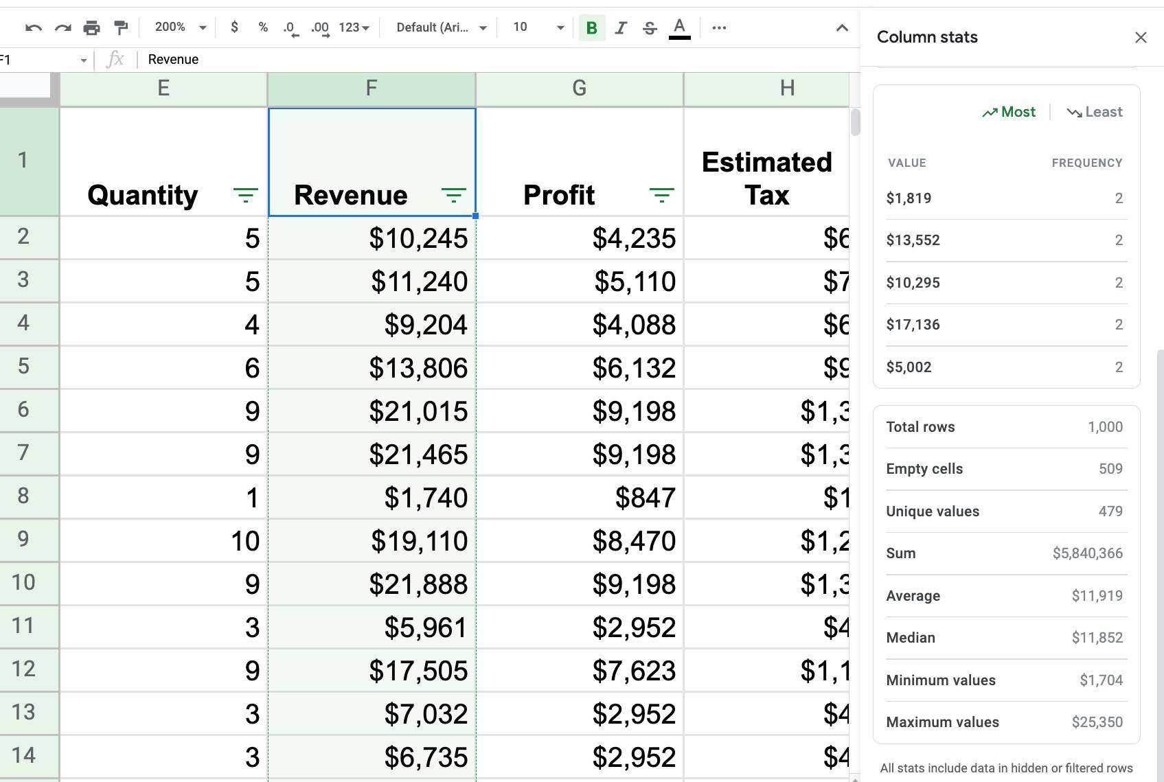
Task: Close the Column stats panel
Action: [x=1140, y=37]
